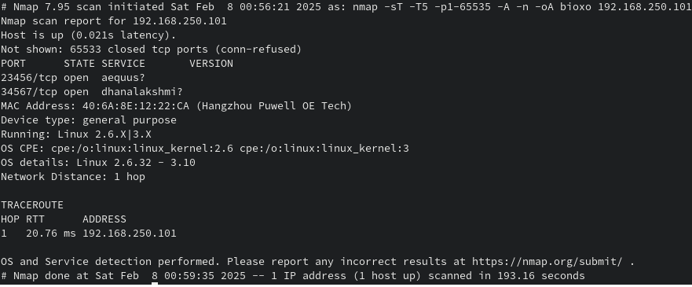692x287 pixels.
Task: Click the 'dhanalakshmi?' service name
Action: click(142, 92)
